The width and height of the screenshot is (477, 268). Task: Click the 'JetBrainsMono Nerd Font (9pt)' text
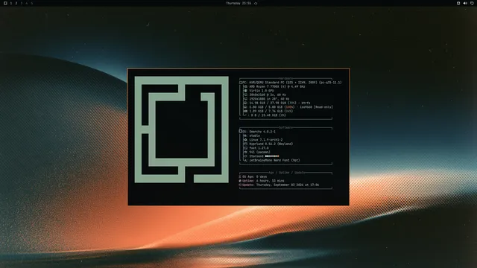pyautogui.click(x=275, y=160)
